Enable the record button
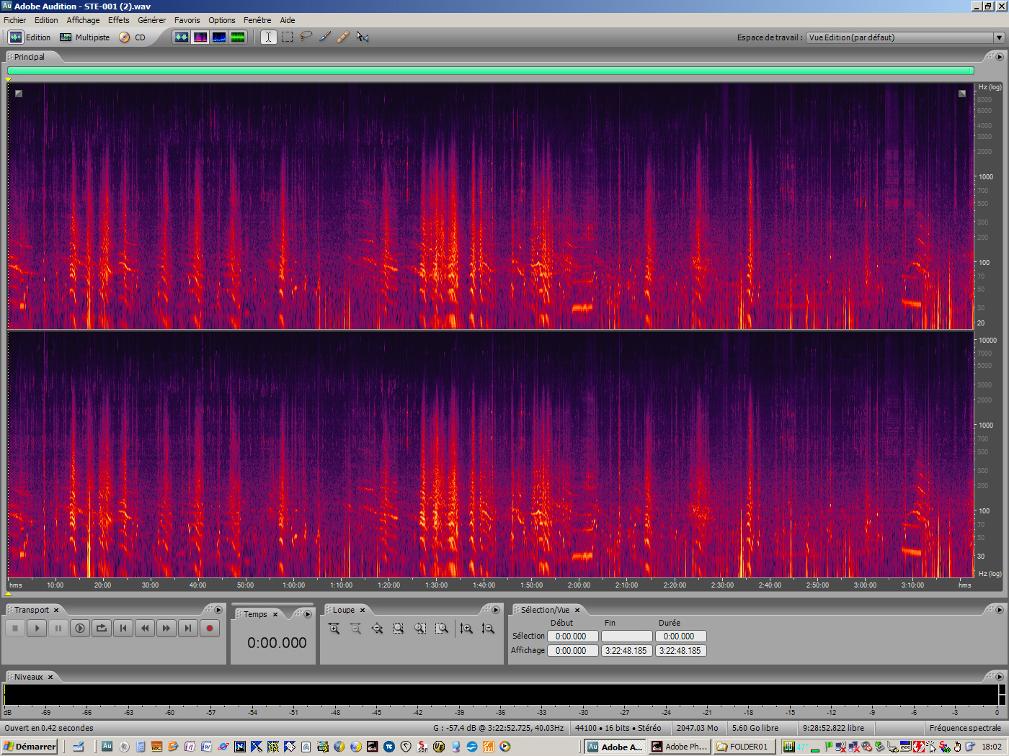 pos(210,628)
